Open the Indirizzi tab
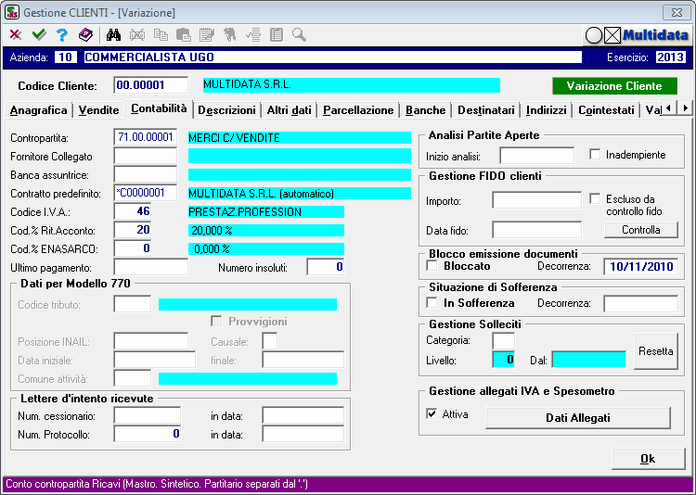The image size is (696, 495). [x=547, y=110]
